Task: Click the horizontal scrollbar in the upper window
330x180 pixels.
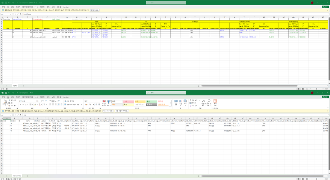Action: coord(250,86)
